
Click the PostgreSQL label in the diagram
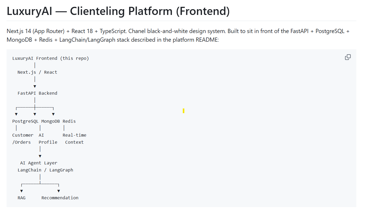click(25, 121)
